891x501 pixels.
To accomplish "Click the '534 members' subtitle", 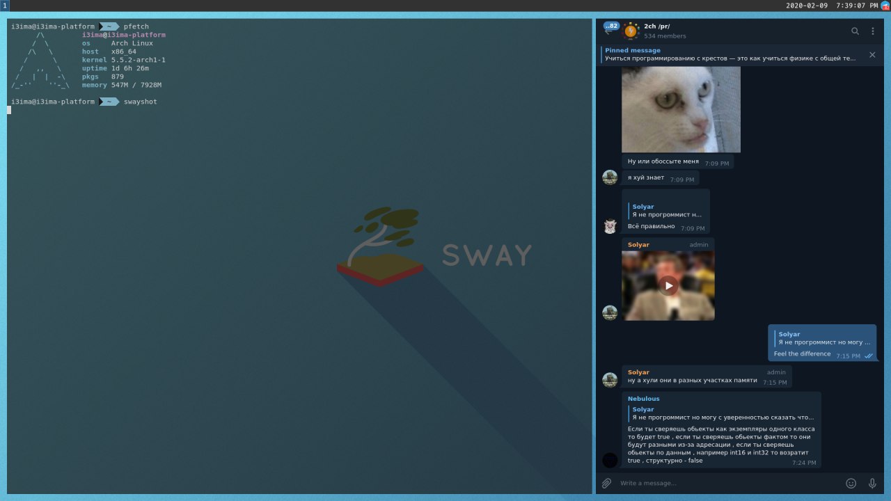I will (665, 36).
